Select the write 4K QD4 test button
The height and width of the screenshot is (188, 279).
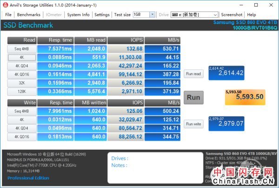coord(22,128)
